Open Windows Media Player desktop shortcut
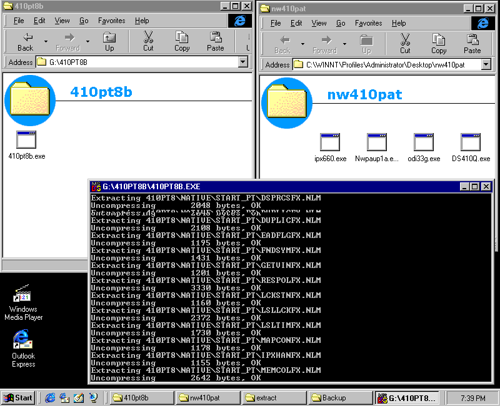Image resolution: width=500 pixels, height=406 pixels. [23, 295]
